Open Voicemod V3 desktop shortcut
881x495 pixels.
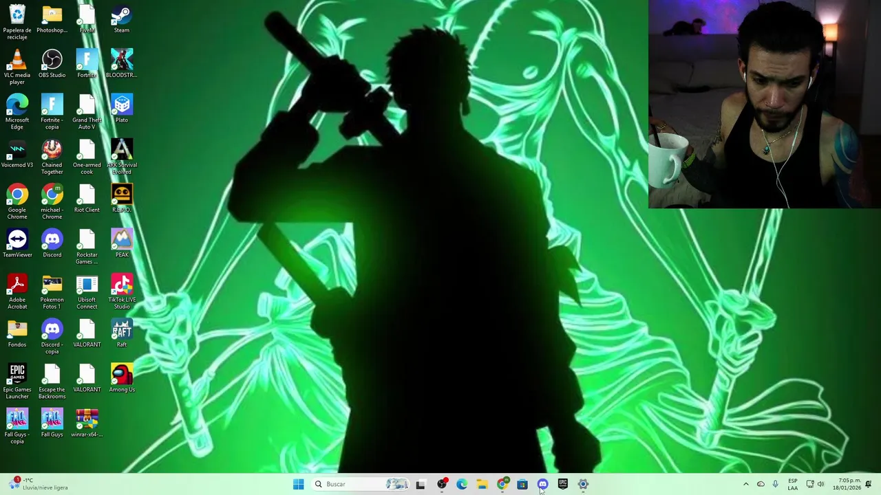pyautogui.click(x=17, y=154)
